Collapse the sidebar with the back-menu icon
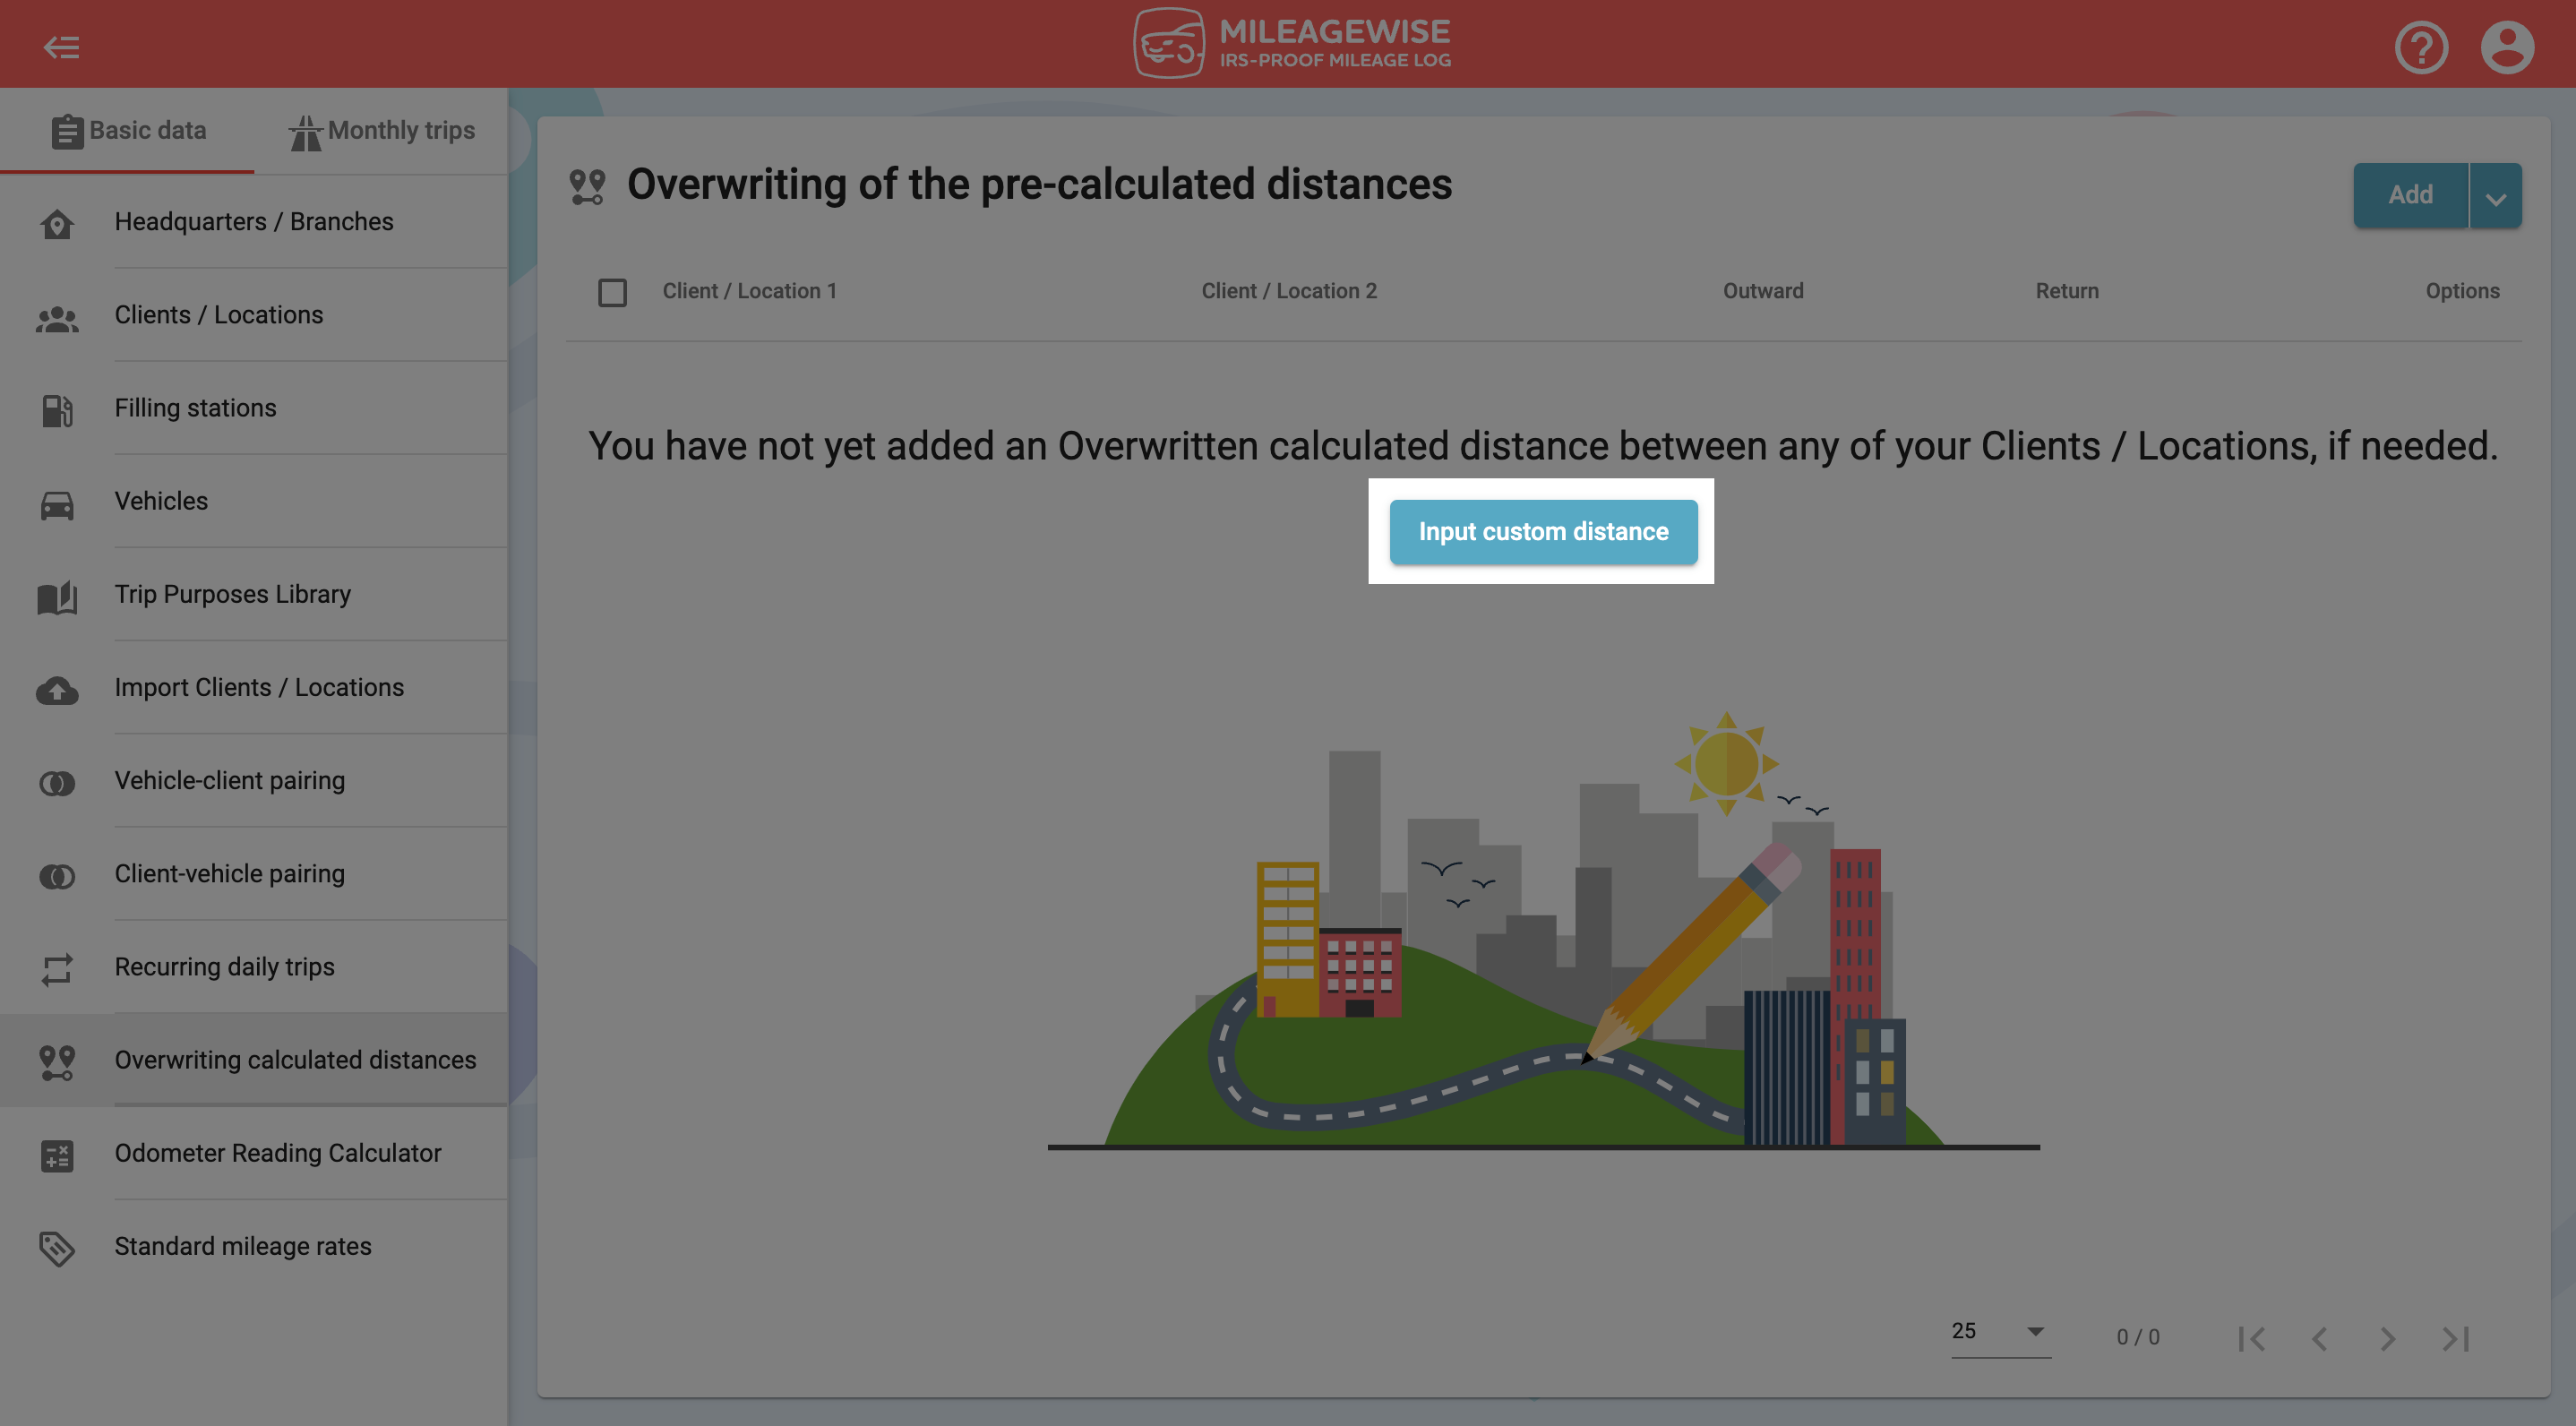Screen dimensions: 2576x1426 coord(61,47)
